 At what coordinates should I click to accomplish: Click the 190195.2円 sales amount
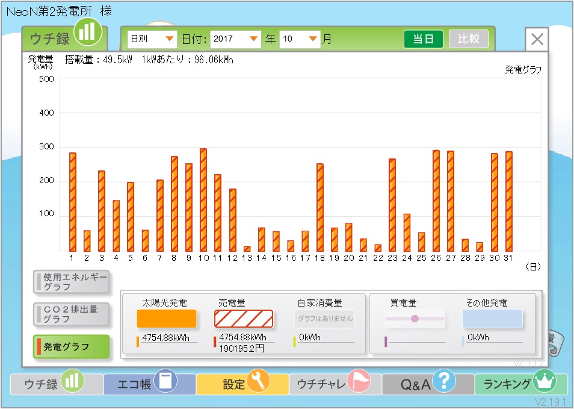tap(242, 348)
